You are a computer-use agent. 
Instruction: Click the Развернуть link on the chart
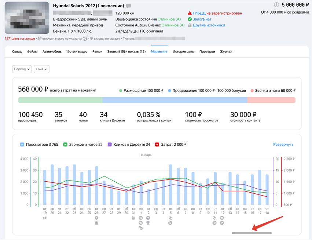pyautogui.click(x=283, y=145)
